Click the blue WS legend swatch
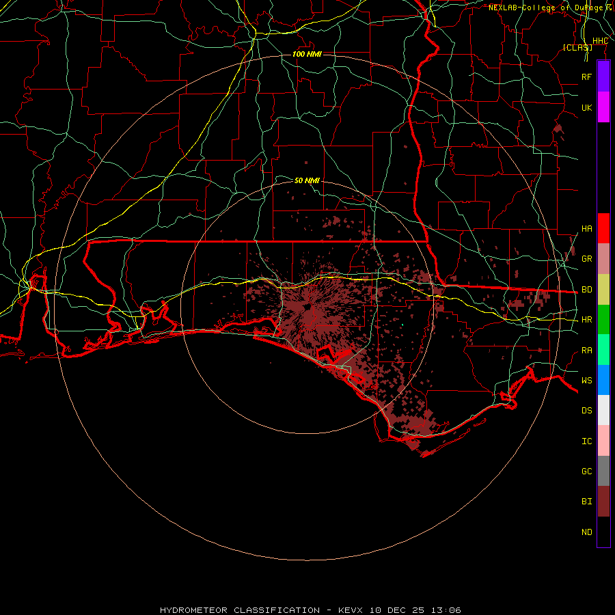 point(603,380)
